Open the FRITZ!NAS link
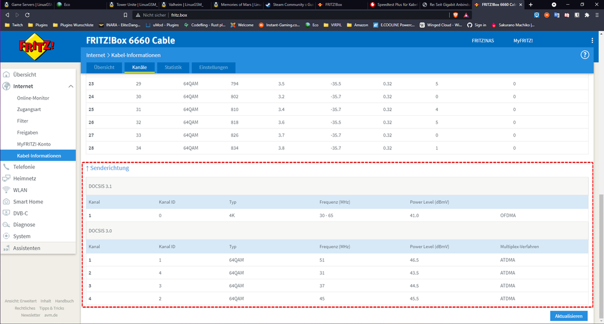 tap(482, 40)
